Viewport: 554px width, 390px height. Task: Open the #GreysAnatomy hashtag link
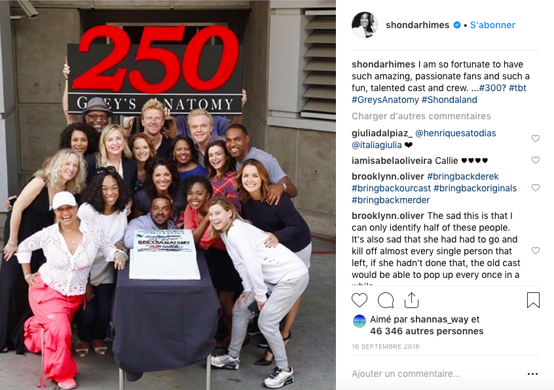[x=385, y=100]
